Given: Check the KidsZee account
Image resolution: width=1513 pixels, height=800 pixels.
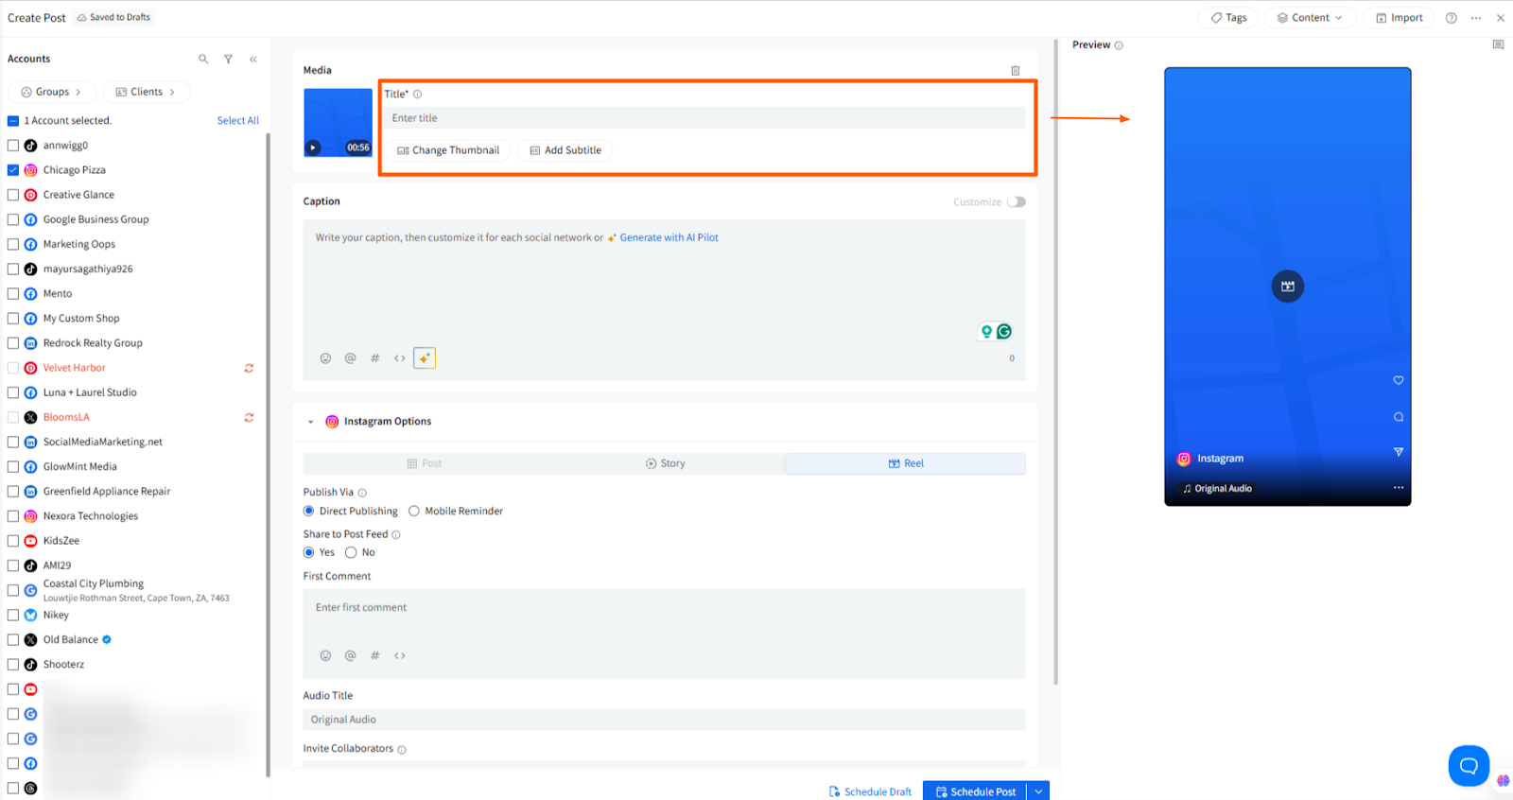Looking at the screenshot, I should click(13, 541).
